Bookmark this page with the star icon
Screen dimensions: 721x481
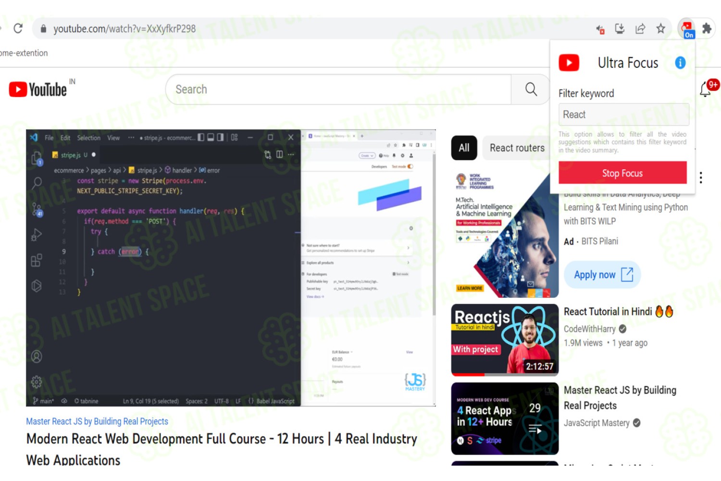(661, 28)
